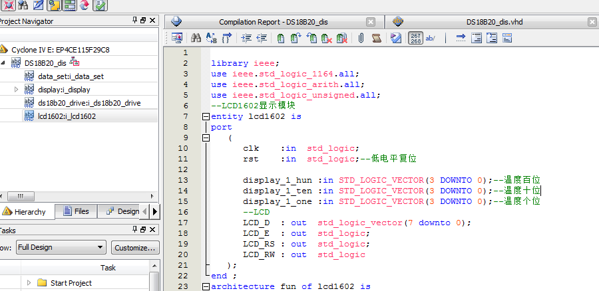Click the Replace text icon in editor toolbar

211,38
